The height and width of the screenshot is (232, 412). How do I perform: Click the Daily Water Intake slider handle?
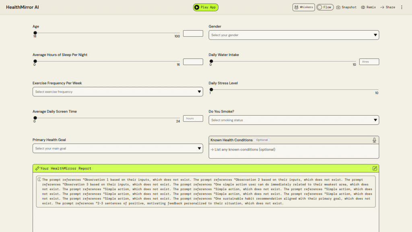click(211, 62)
